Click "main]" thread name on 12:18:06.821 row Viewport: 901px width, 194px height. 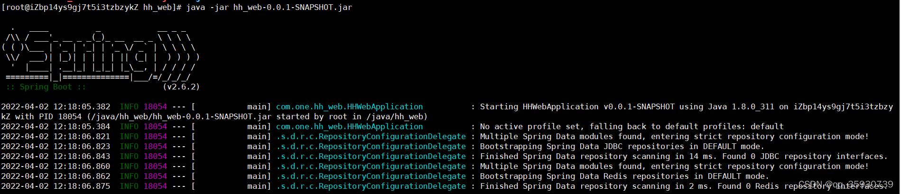tap(260, 137)
